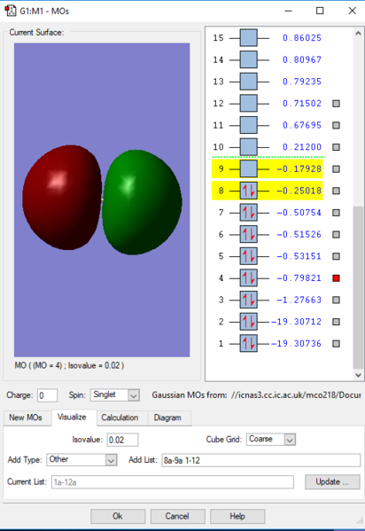Click the Update button
This screenshot has height=531, width=365.
(x=332, y=482)
